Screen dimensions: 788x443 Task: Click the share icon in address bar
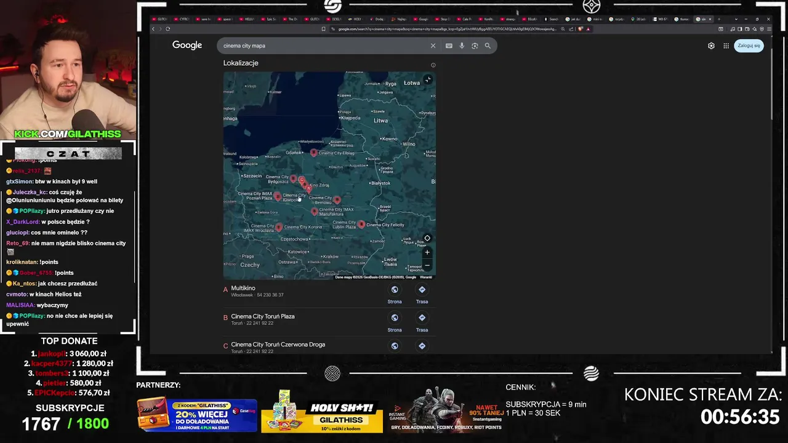[x=571, y=29]
